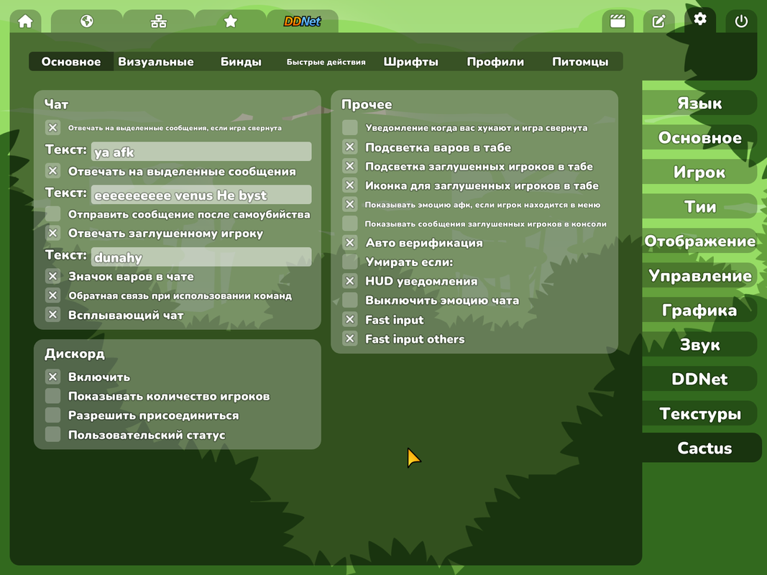
Task: Open the Питомцы tab
Action: (x=580, y=62)
